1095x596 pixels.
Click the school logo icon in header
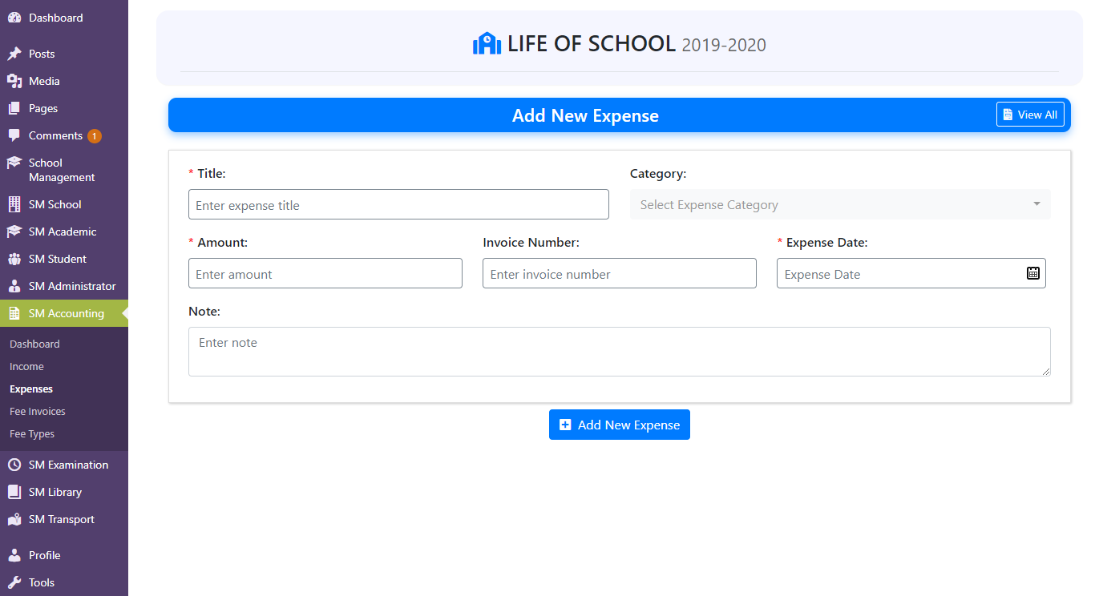[x=487, y=43]
